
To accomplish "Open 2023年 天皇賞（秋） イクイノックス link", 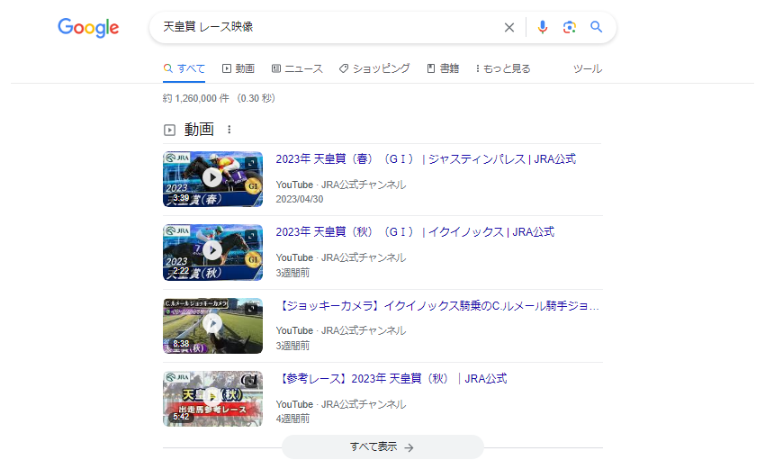I will click(415, 232).
